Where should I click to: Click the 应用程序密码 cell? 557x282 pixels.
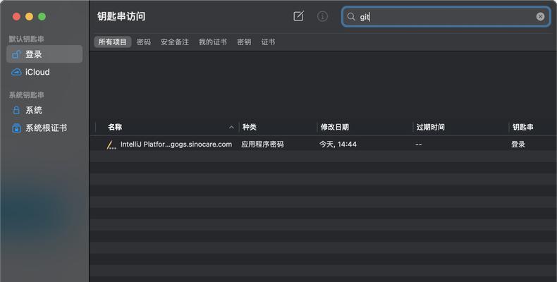262,145
